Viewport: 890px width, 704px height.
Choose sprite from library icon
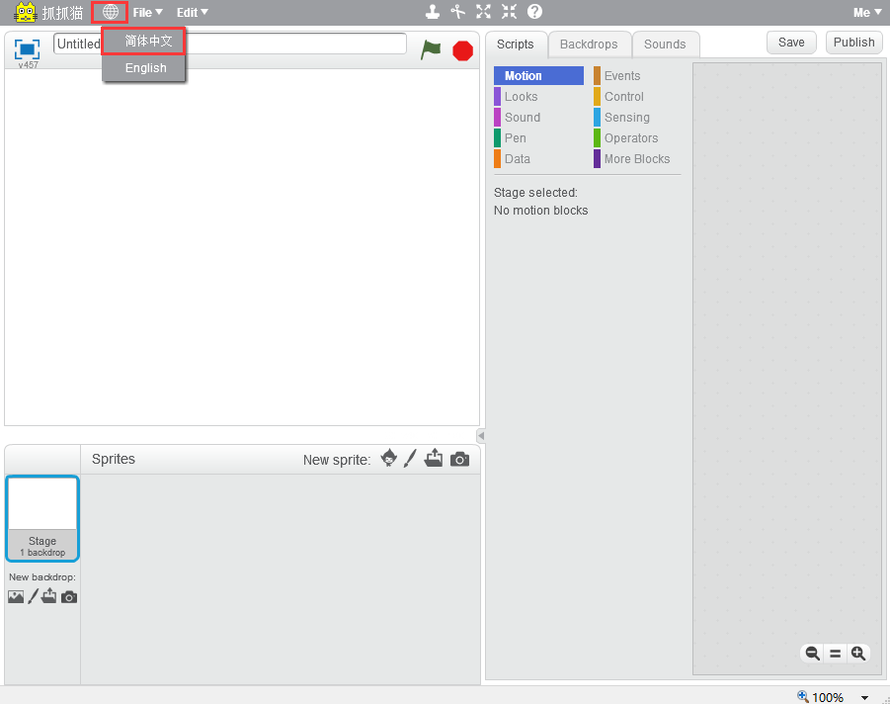click(389, 459)
